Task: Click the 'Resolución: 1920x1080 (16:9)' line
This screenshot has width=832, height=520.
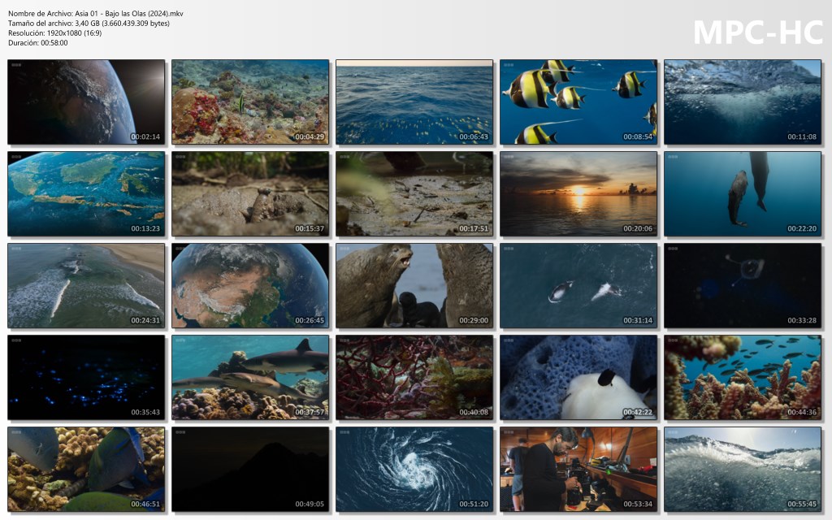Action: point(54,32)
